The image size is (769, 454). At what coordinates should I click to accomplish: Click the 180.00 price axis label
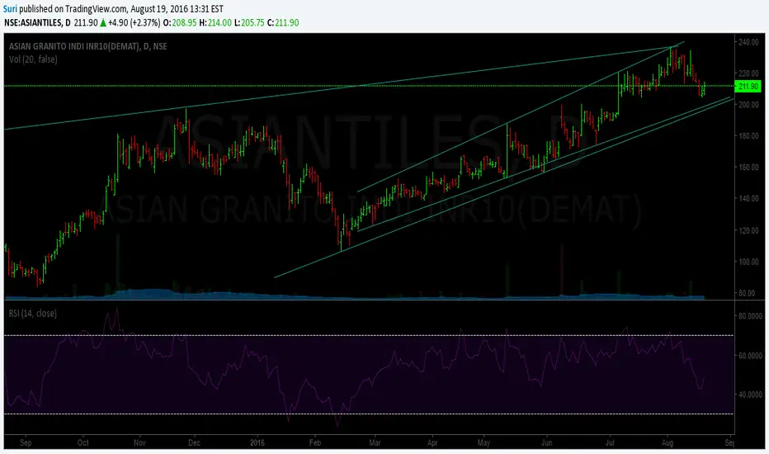click(748, 136)
